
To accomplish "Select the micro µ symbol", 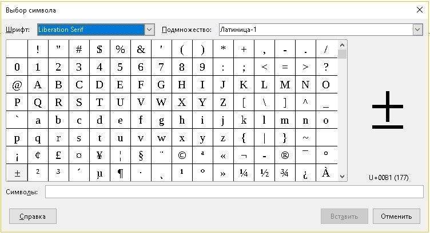I will tap(100, 173).
